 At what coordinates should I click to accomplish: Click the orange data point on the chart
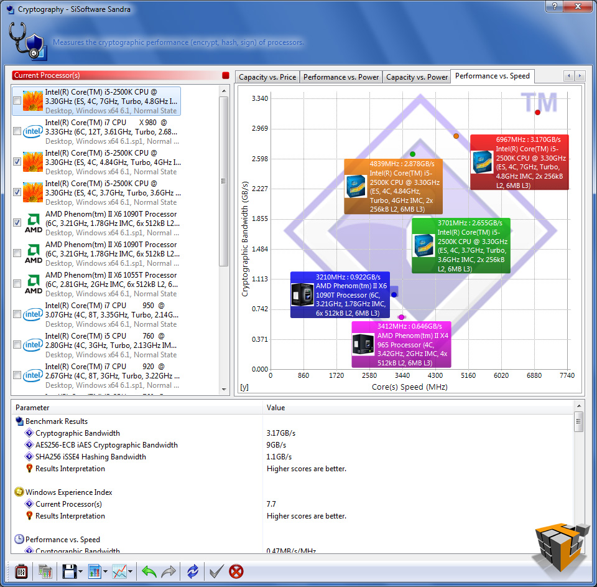pos(456,136)
